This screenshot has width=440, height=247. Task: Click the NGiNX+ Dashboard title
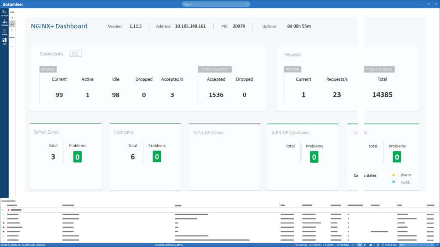pos(59,26)
